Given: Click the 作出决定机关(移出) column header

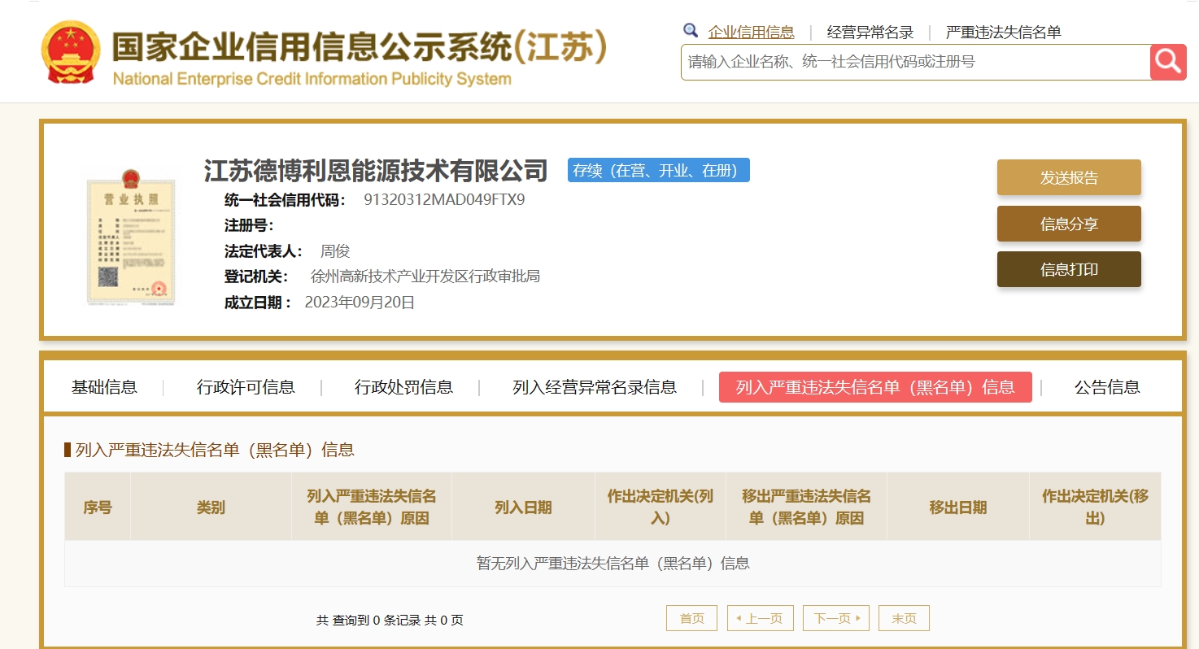Looking at the screenshot, I should coord(1095,507).
